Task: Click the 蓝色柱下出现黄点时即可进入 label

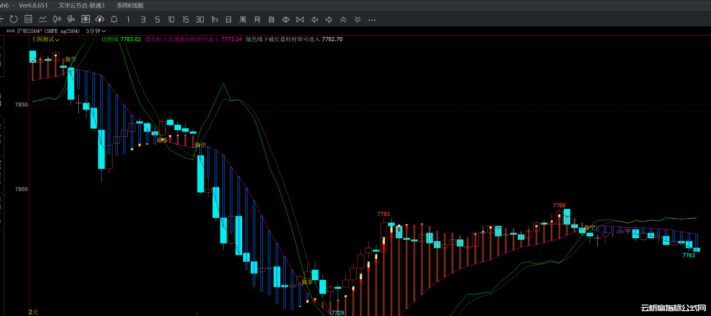Action: 182,39
